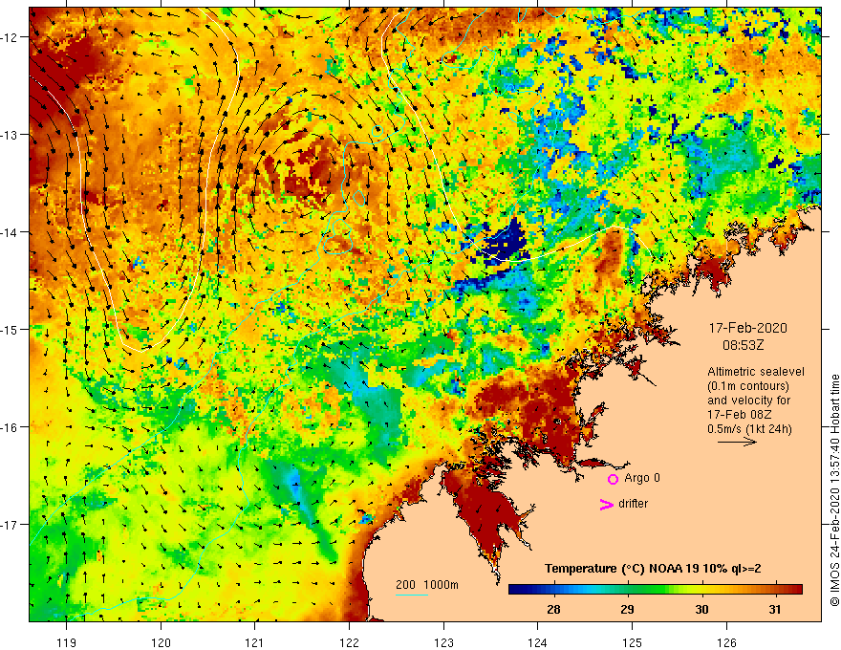The image size is (841, 650).
Task: Click the '30' colorbar tick label
Action: [701, 609]
